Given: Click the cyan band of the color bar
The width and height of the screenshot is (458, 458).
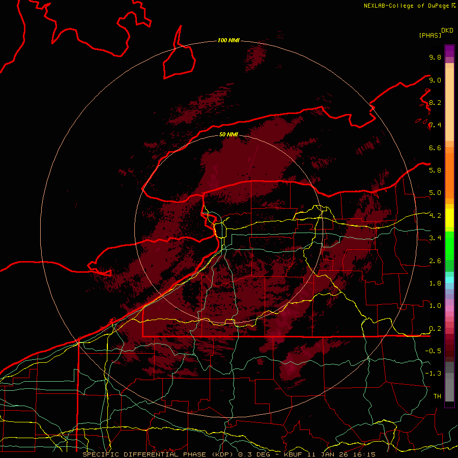Looking at the screenshot, I should click(x=449, y=280).
